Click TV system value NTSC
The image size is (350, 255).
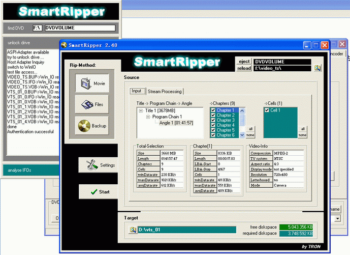[289, 159]
